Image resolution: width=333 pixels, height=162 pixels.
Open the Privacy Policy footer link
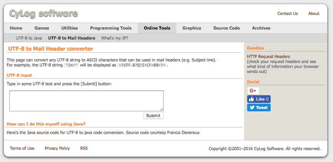(57, 148)
